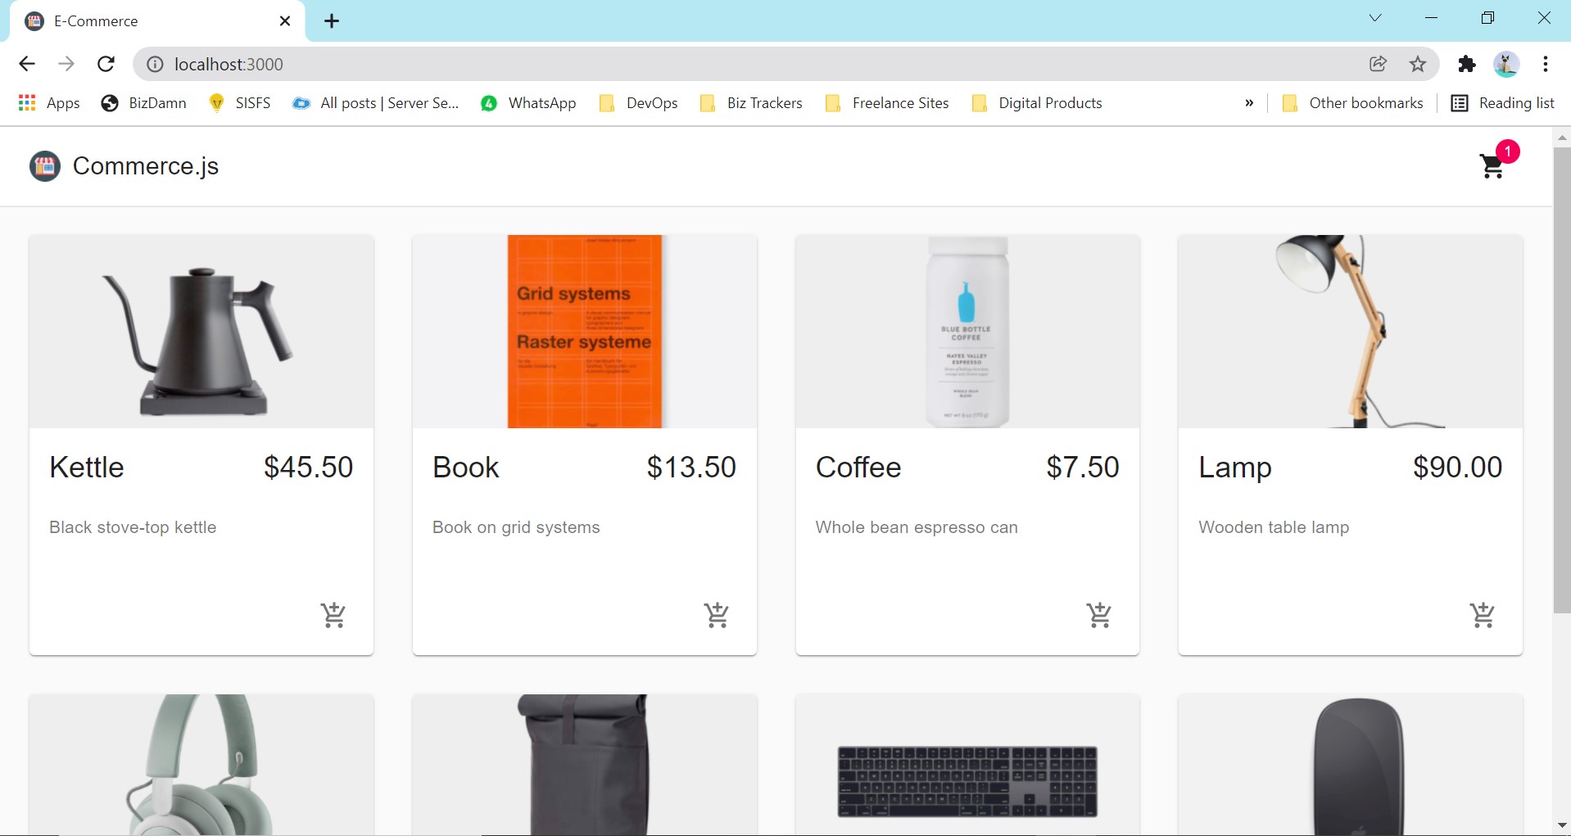The height and width of the screenshot is (836, 1571).
Task: Add the Coffee to the cart
Action: click(1099, 616)
